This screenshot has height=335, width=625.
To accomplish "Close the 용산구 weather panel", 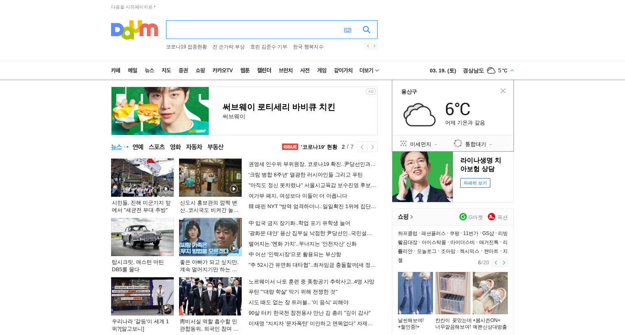I will tap(503, 91).
